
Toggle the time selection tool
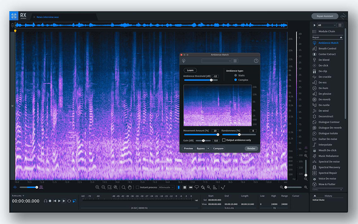point(179,187)
